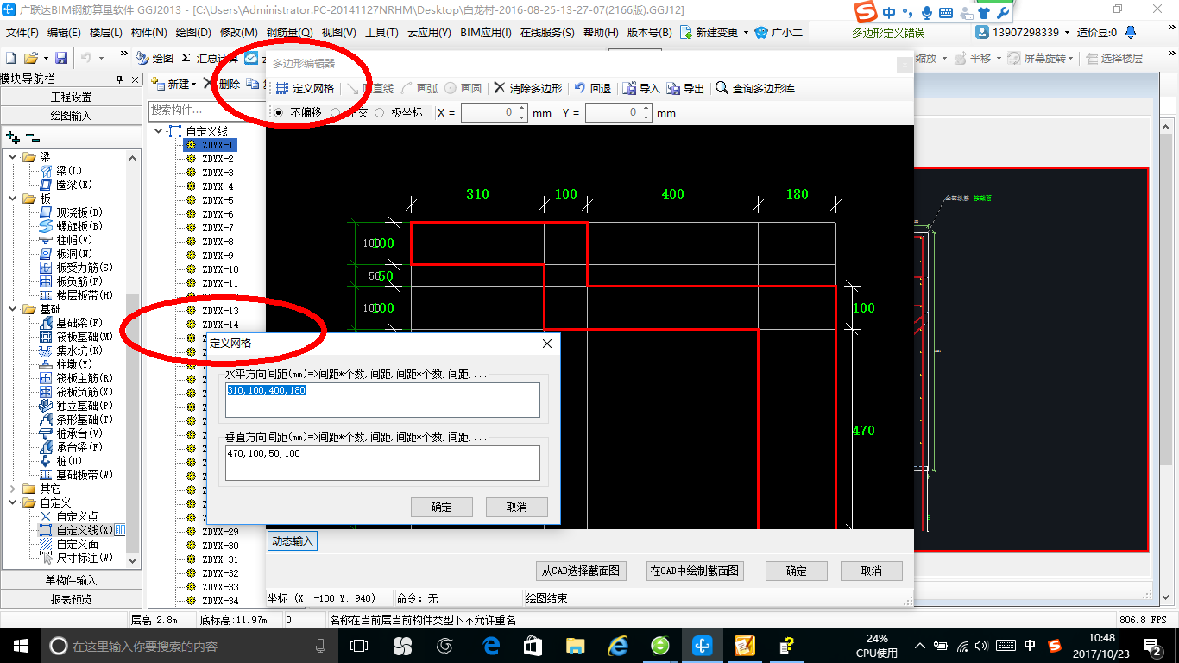Click the 动态输入 button

tap(292, 541)
